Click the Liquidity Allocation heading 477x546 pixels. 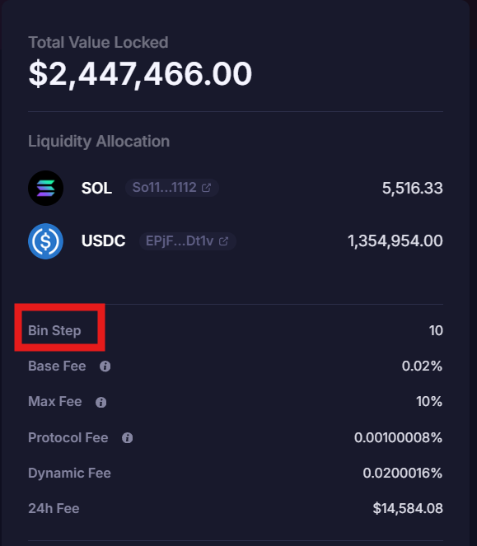pos(99,142)
